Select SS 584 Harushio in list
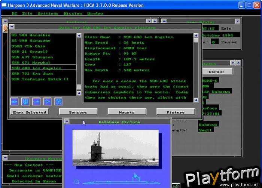262x188 pixels. [43, 35]
